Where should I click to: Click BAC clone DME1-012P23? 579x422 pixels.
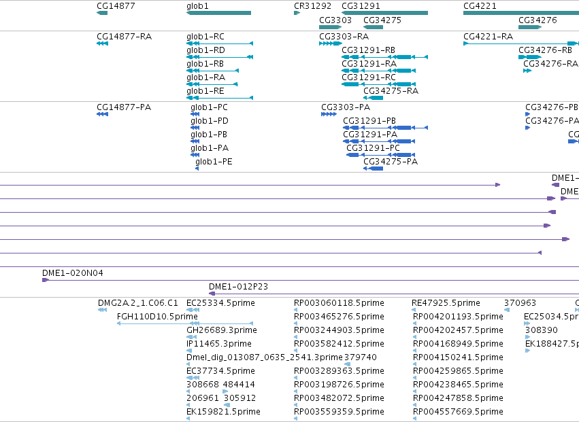pos(238,287)
